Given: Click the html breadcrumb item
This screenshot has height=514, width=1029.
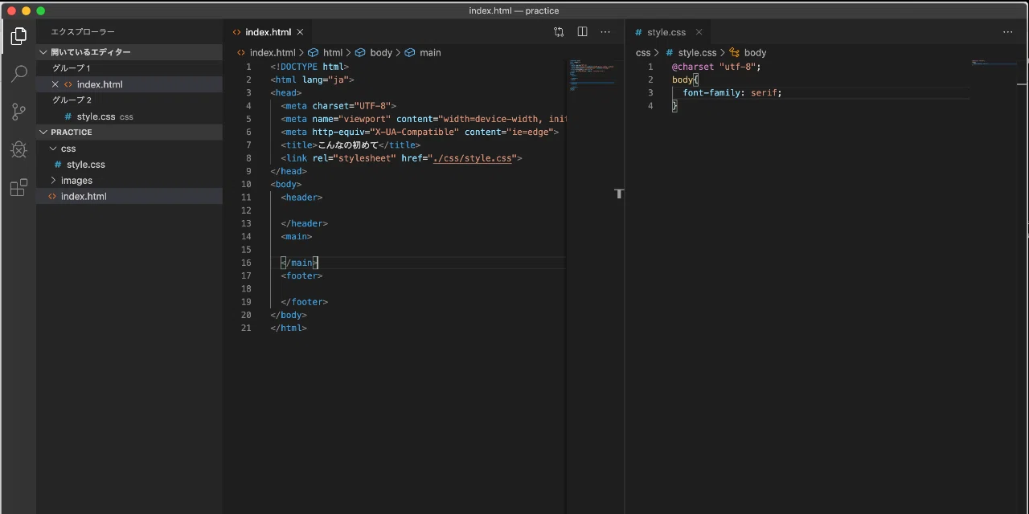Looking at the screenshot, I should [x=325, y=52].
